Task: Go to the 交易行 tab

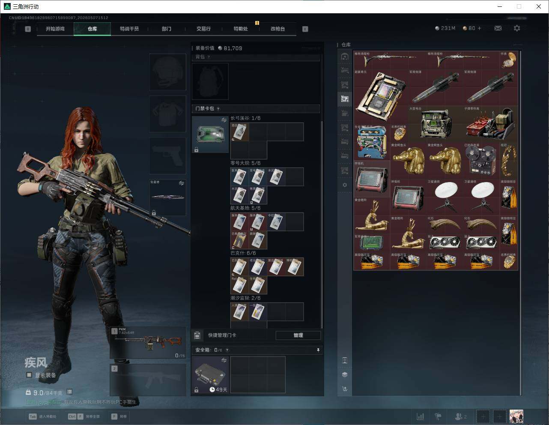Action: coord(203,29)
